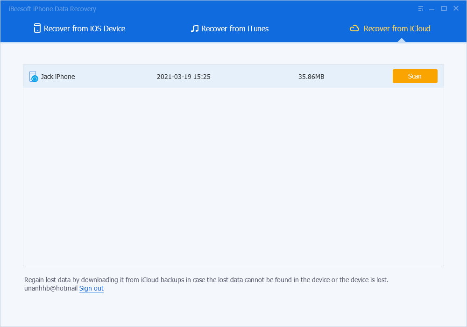This screenshot has width=467, height=327.
Task: Select the Jack iPhone backup name
Action: (x=58, y=77)
